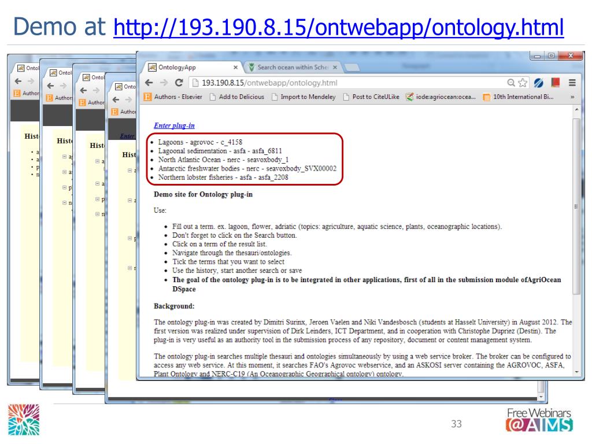Click the OntologyApp tab favicon
Image resolution: width=592 pixels, height=444 pixels.
point(152,67)
